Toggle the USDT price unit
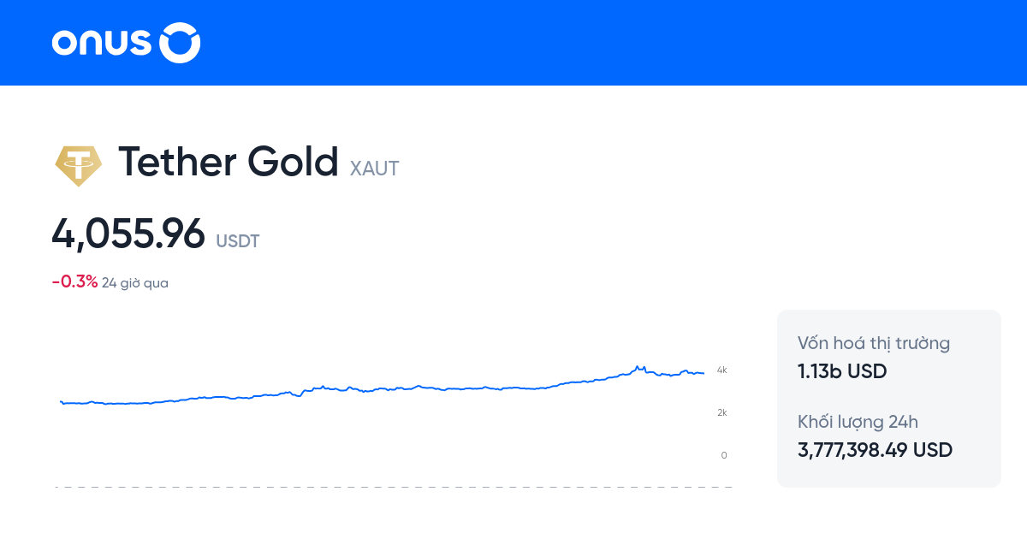1027x539 pixels. (237, 241)
